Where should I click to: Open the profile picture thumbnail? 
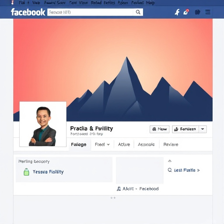point(43,124)
